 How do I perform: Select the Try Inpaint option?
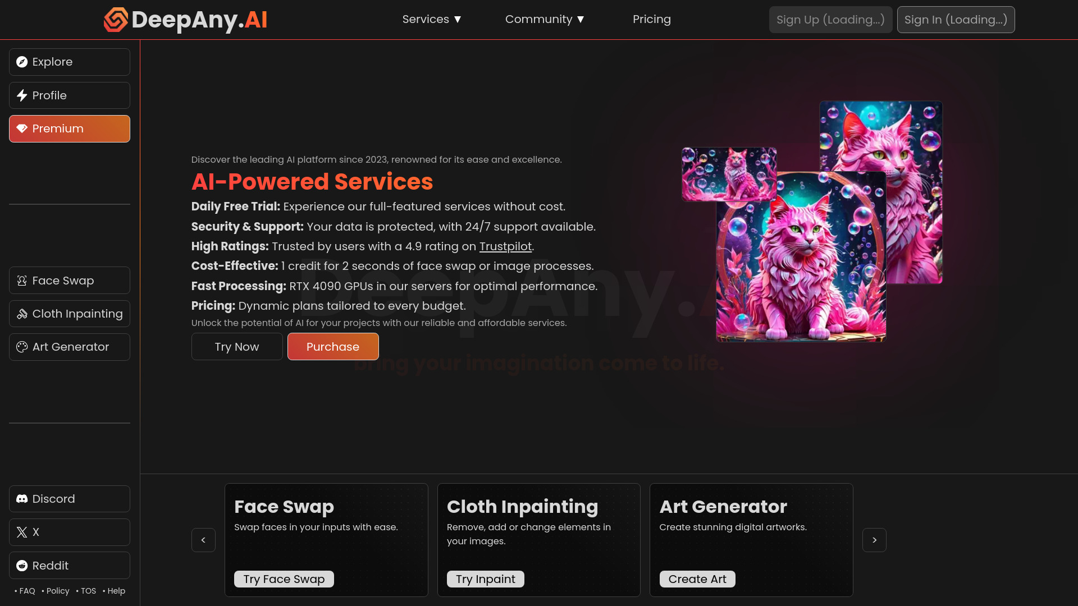coord(485,579)
